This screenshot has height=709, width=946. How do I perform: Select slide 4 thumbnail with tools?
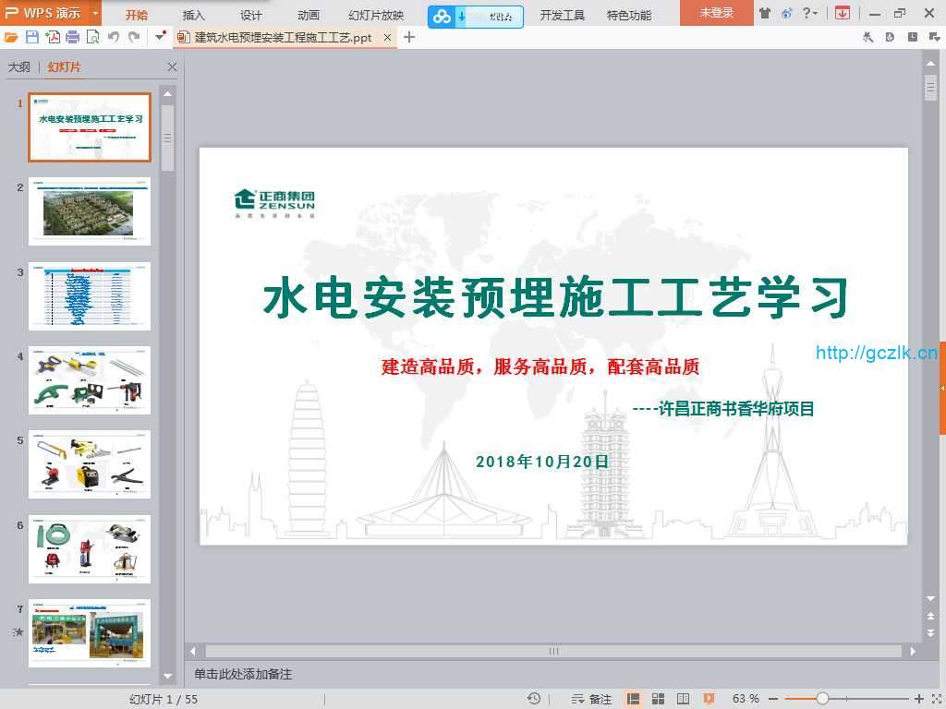click(x=90, y=380)
